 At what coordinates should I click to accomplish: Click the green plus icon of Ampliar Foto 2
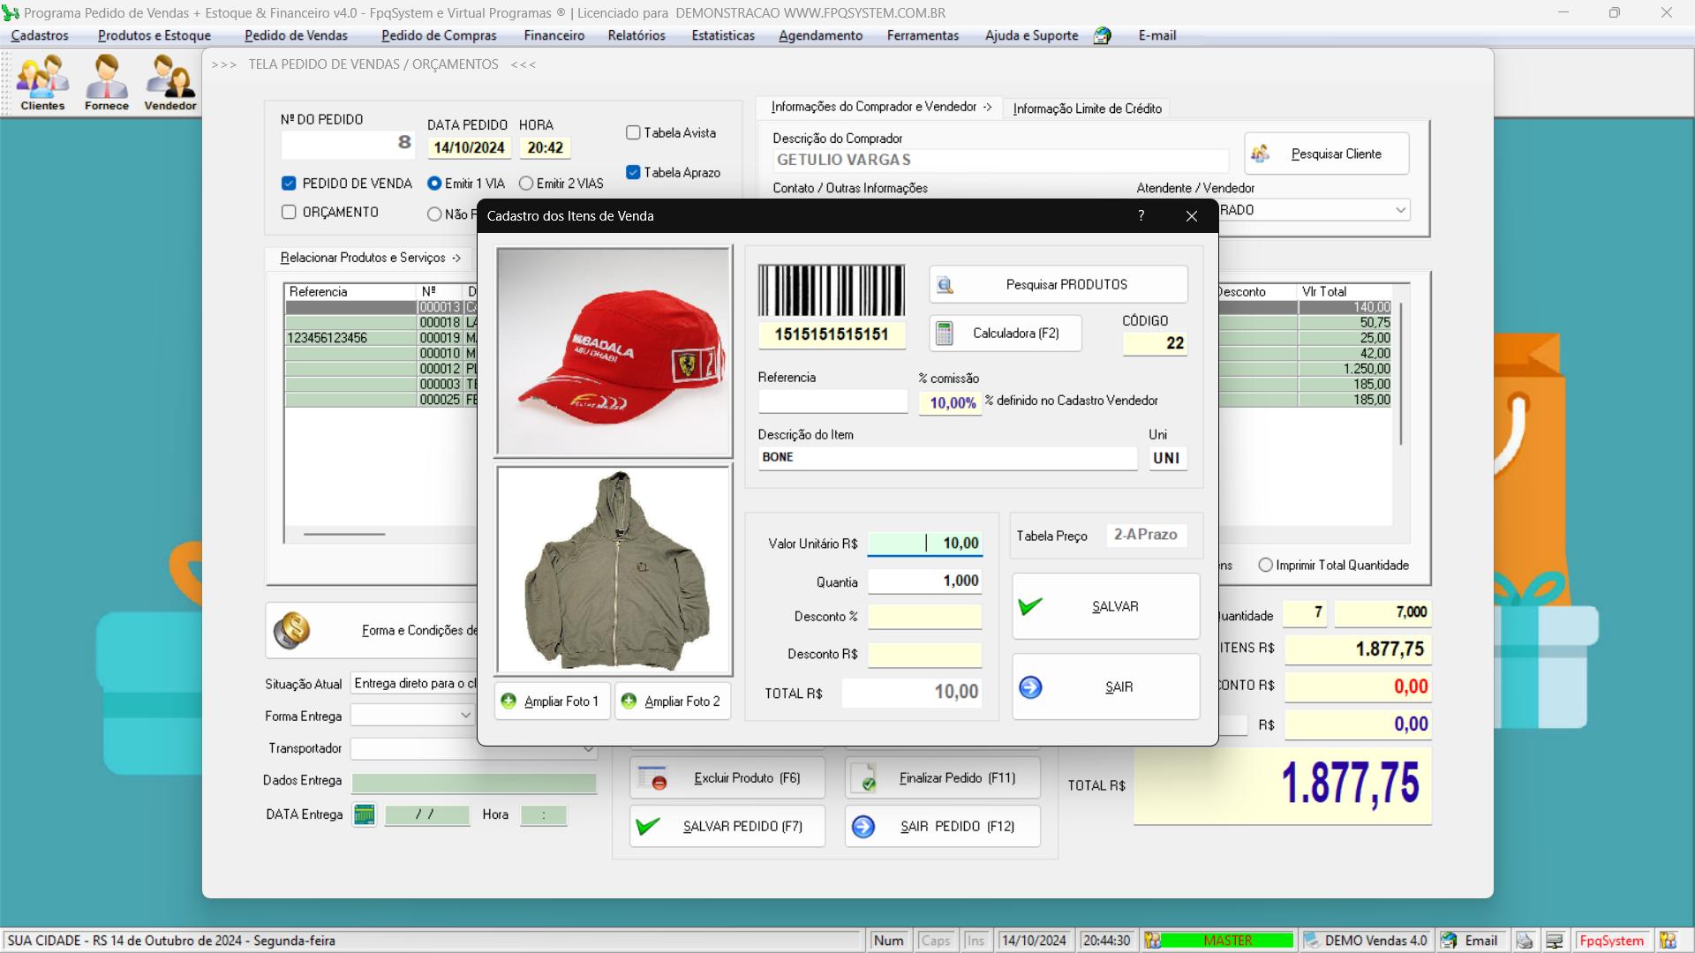pos(629,701)
